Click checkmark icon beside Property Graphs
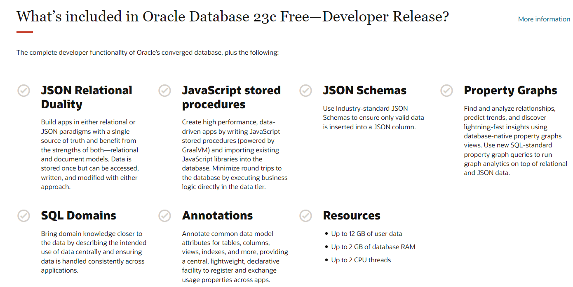 (447, 91)
